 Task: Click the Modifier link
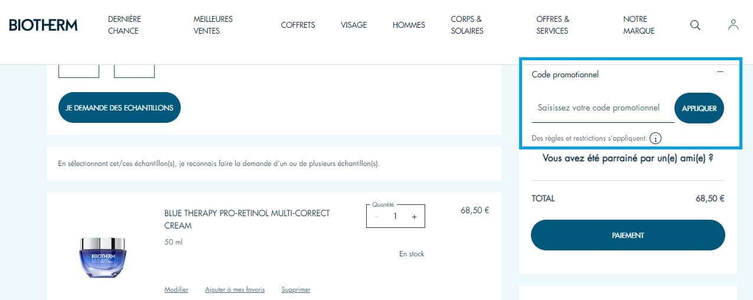pos(176,289)
